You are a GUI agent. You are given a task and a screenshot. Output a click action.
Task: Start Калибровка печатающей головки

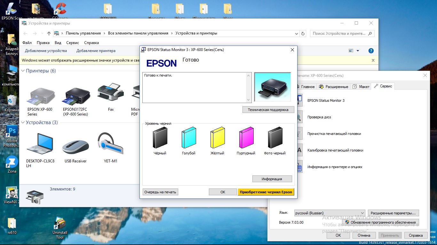[x=335, y=150]
